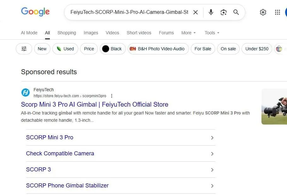Expand the Tools dropdown

(212, 33)
